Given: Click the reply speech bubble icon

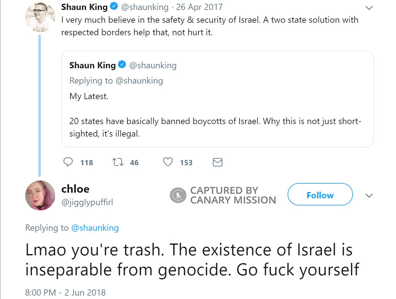Looking at the screenshot, I should (x=68, y=162).
